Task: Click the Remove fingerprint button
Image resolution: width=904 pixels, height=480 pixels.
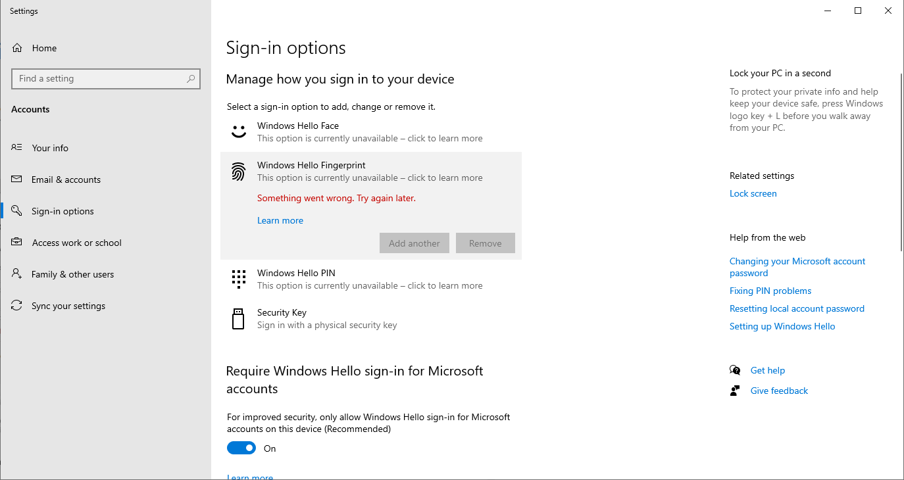Action: pyautogui.click(x=486, y=243)
